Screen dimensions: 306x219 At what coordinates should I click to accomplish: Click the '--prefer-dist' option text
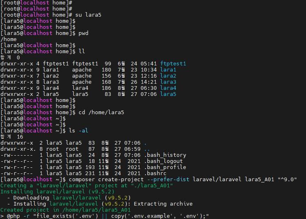point(168,180)
